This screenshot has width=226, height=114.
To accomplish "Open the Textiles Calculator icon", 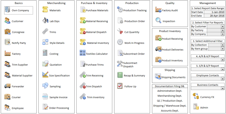I will [x=82, y=53].
